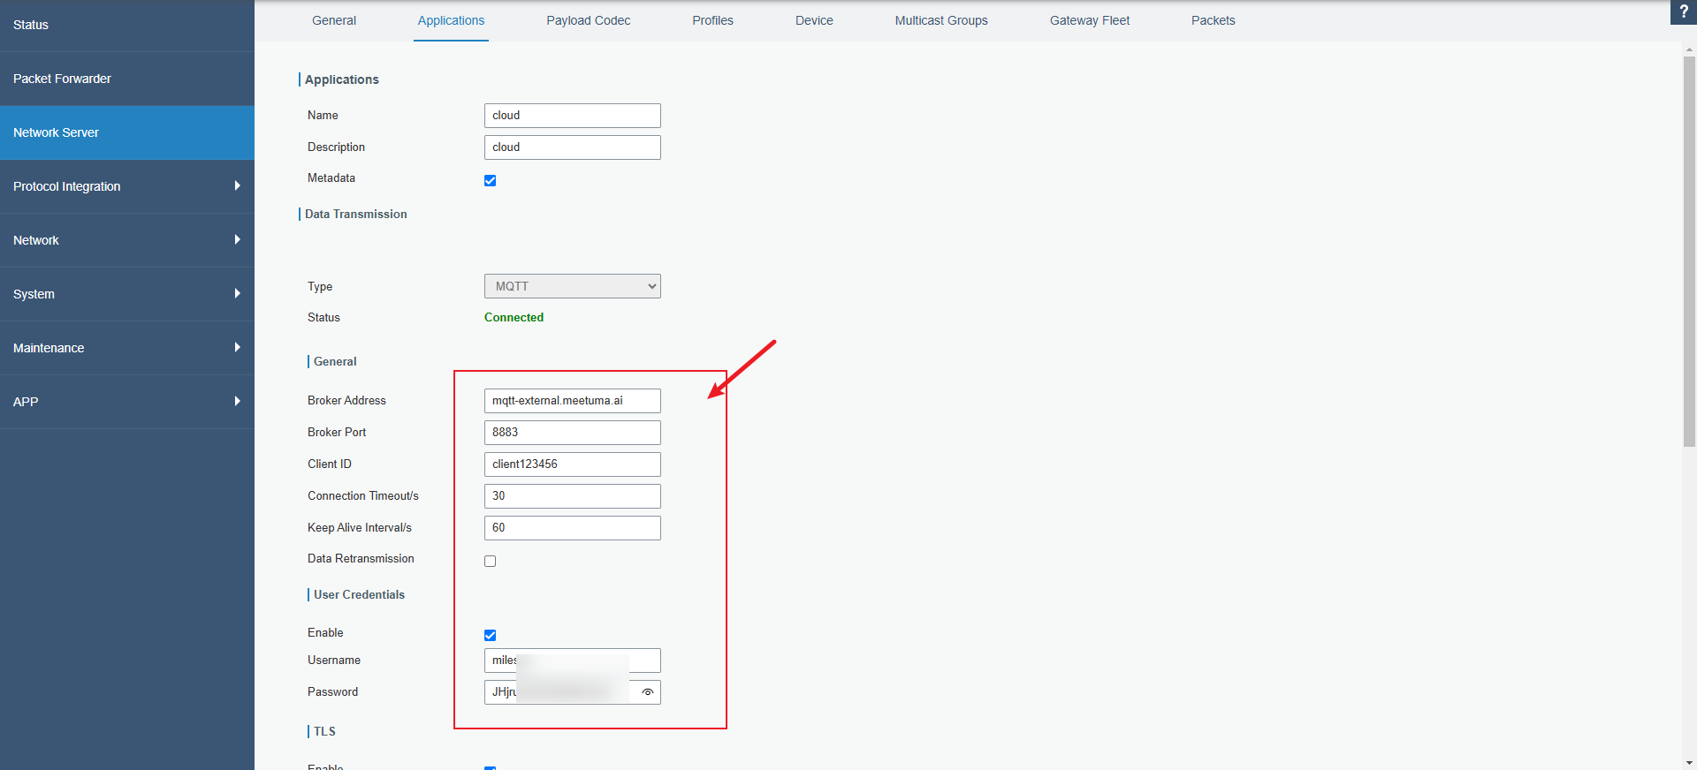Click the page vertical scrollbar thumb

click(1689, 252)
